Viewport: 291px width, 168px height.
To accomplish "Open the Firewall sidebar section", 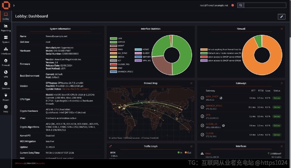I will (x=6, y=63).
